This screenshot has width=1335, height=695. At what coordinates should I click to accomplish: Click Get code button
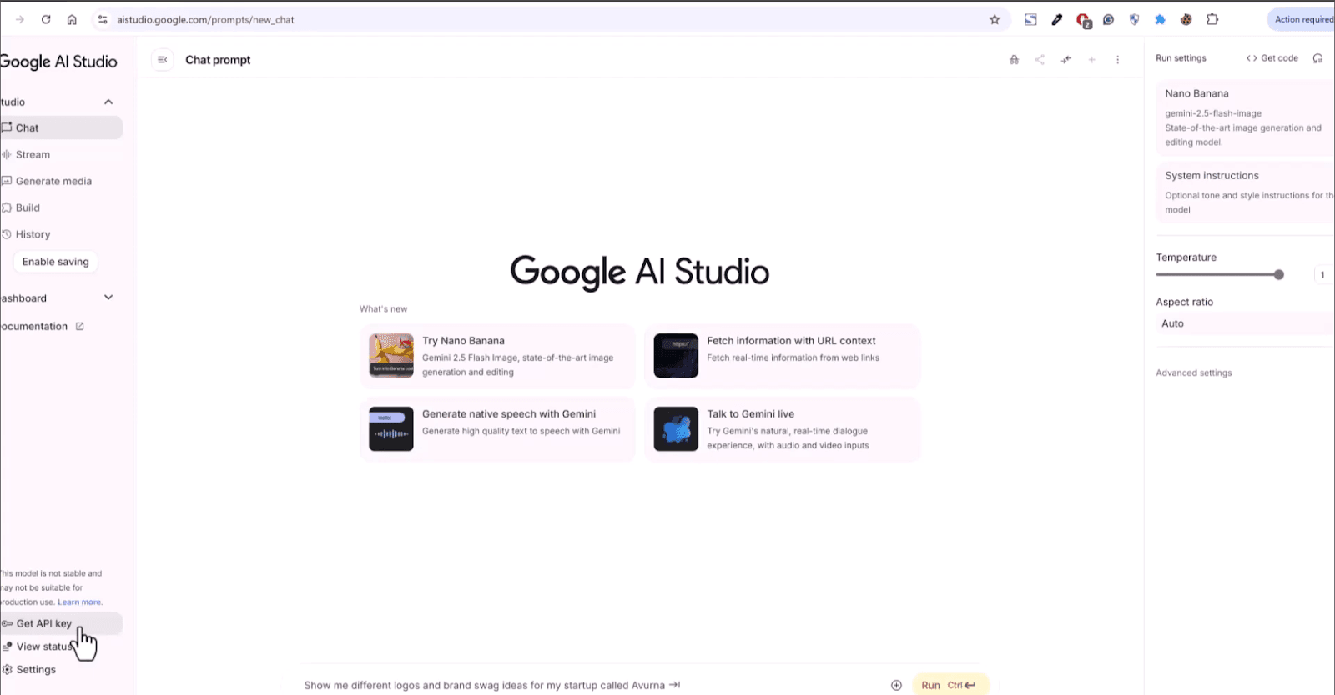coord(1272,58)
